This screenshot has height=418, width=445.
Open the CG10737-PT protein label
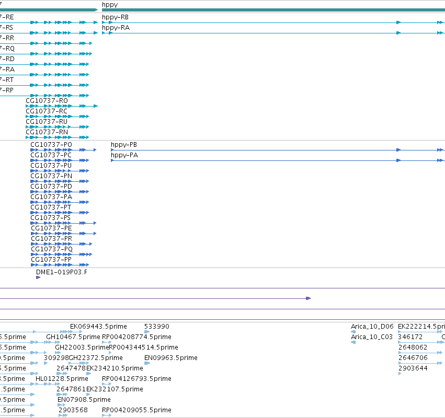coord(51,207)
